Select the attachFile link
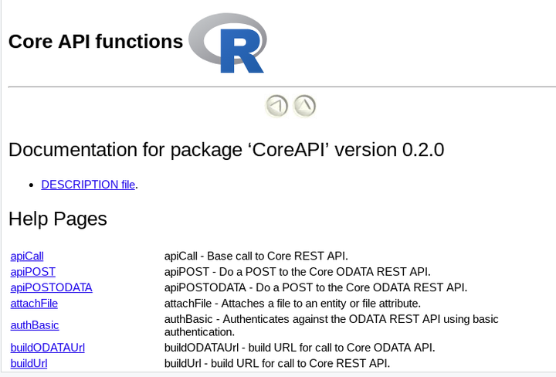This screenshot has height=377, width=556. click(x=34, y=304)
